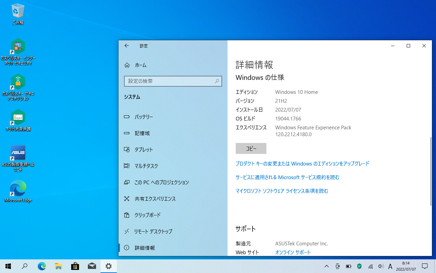
Task: Select 共有エクスペリエンス in the Settings sidebar
Action: click(x=173, y=199)
